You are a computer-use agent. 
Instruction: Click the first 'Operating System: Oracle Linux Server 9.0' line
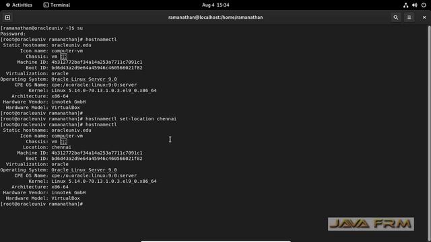coord(59,79)
